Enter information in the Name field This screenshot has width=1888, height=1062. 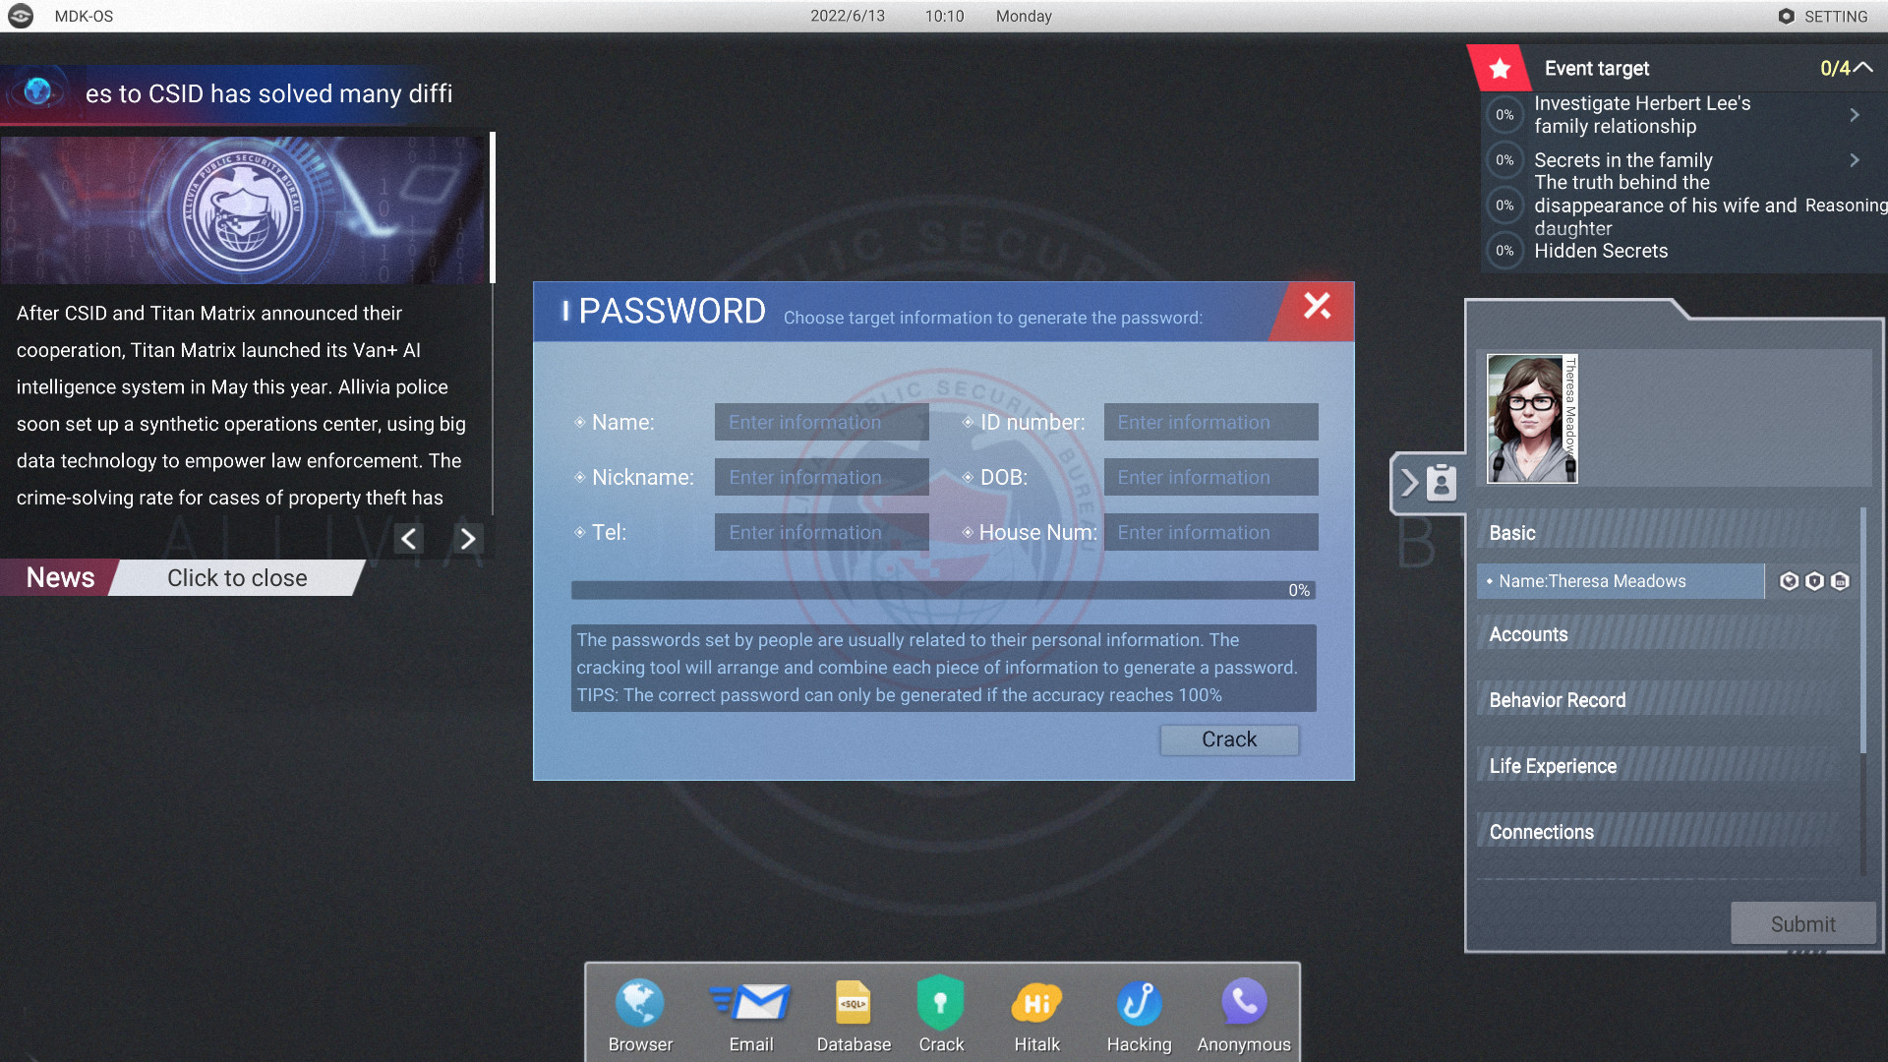coord(822,420)
